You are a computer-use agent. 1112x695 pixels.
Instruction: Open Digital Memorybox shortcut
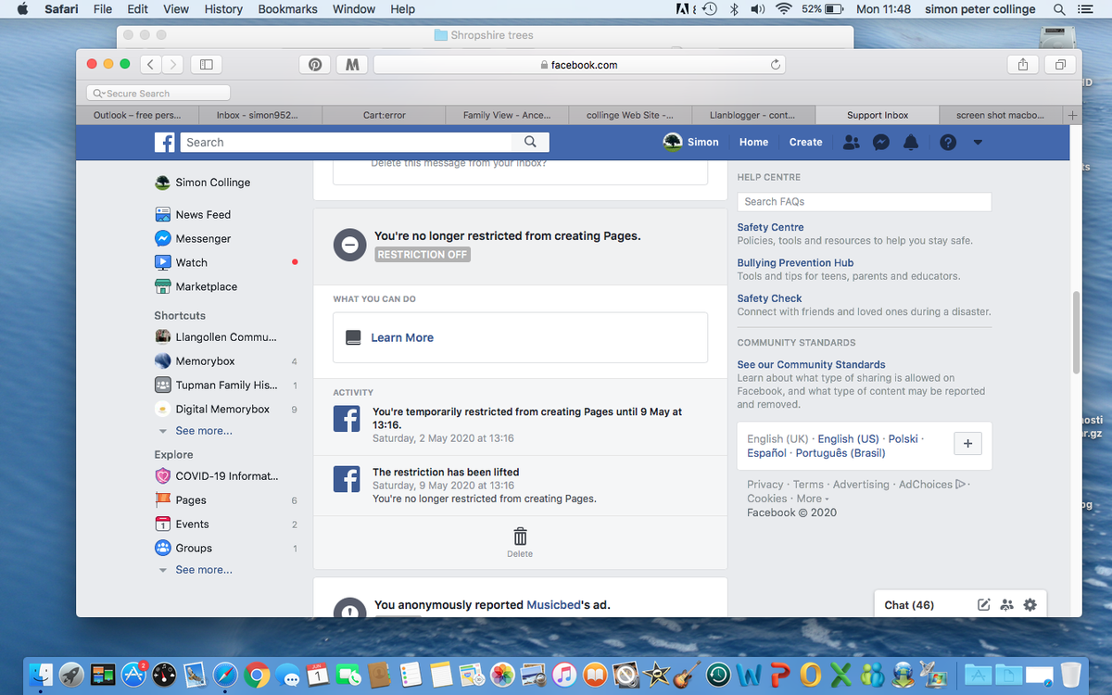pos(222,409)
